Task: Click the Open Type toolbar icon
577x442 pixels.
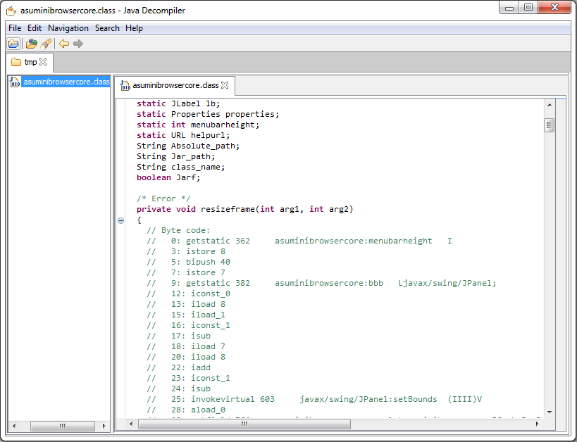Action: tap(32, 44)
